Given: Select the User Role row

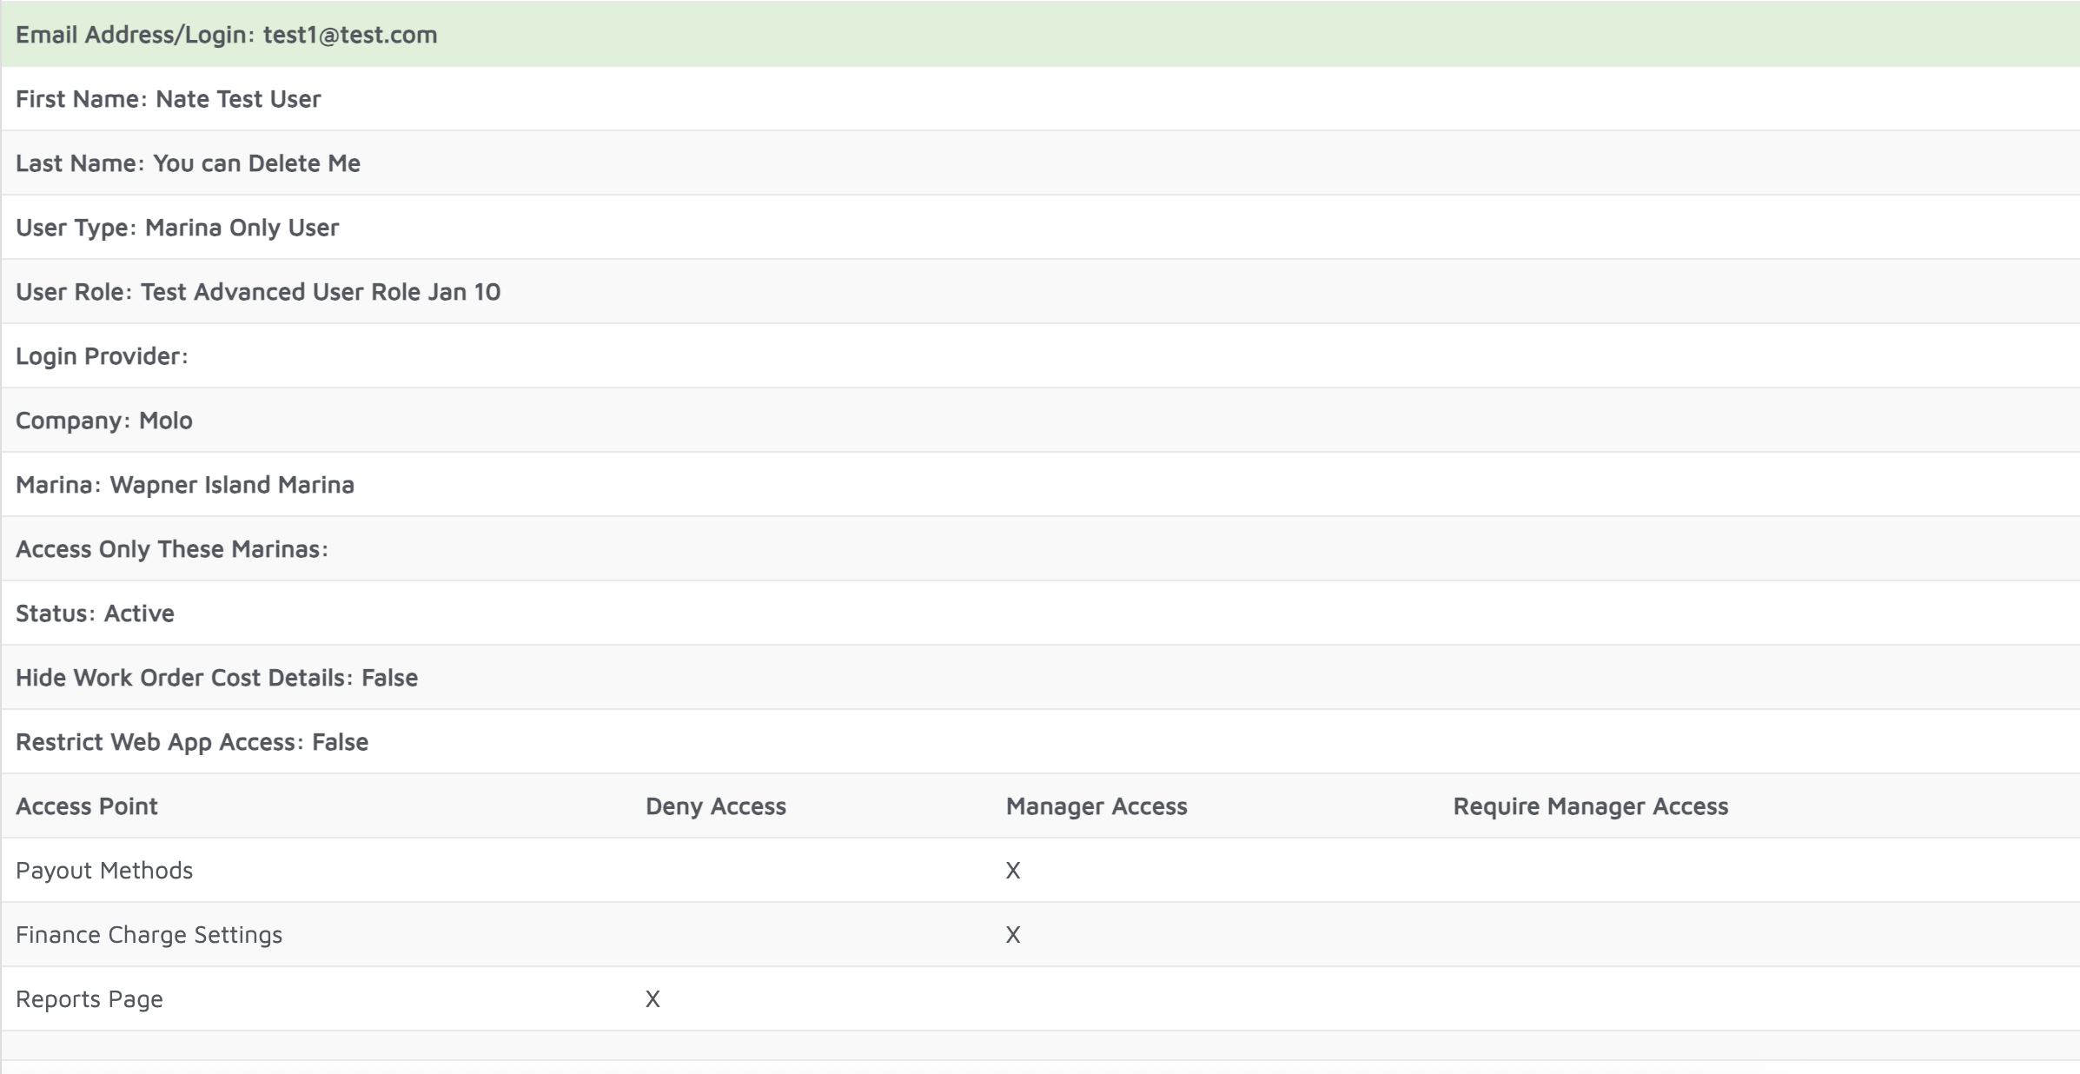Looking at the screenshot, I should click(258, 292).
